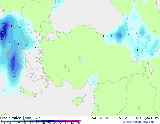The image size is (160, 124).
Task: Click the '50' legend scale label
Action: point(78,123)
